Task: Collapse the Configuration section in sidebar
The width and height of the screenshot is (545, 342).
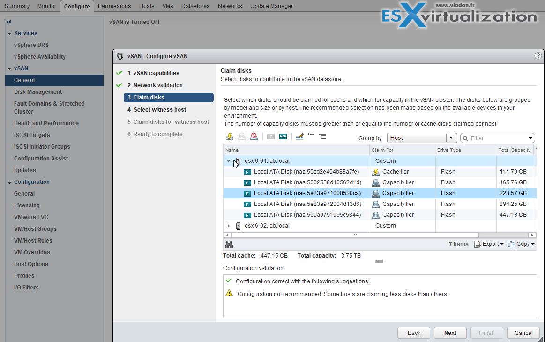Action: (x=9, y=182)
